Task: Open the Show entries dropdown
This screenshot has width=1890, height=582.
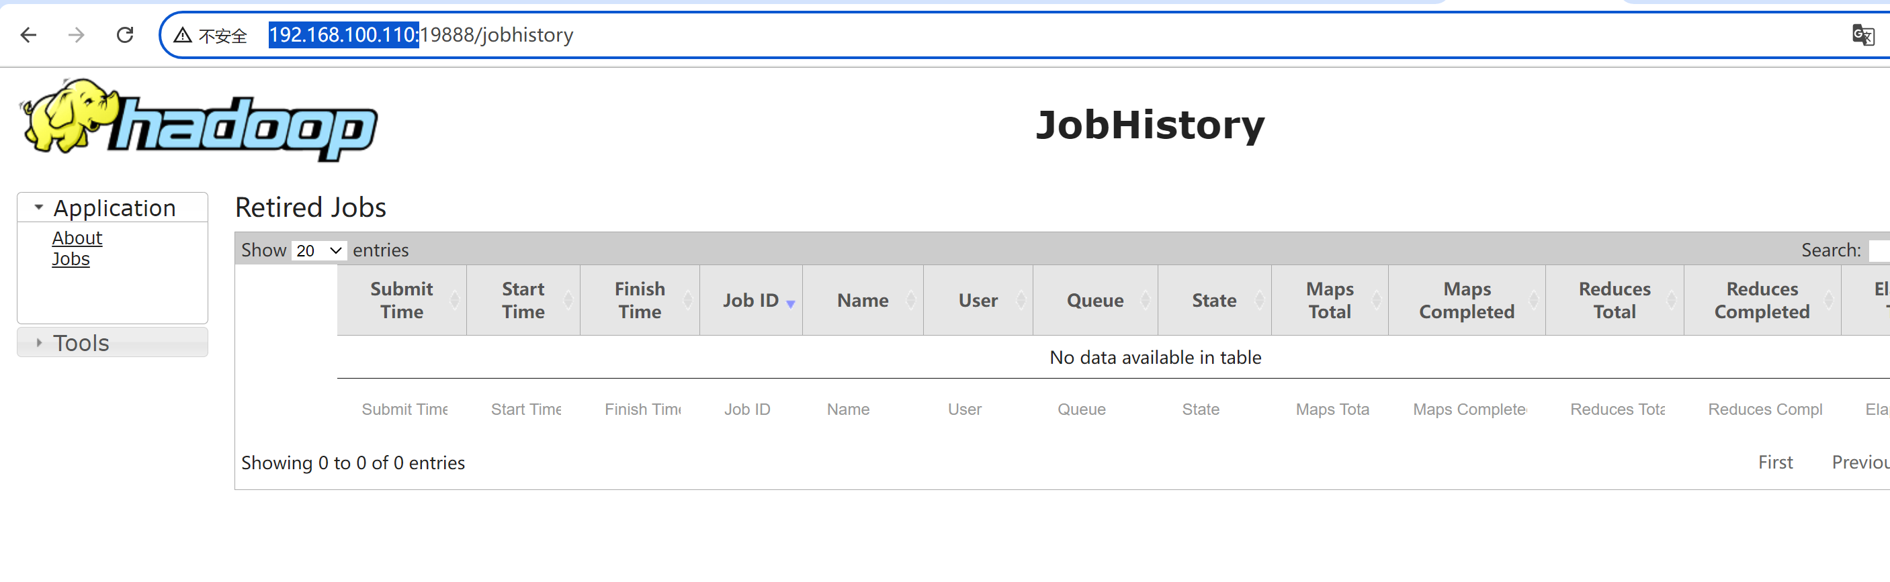Action: pyautogui.click(x=319, y=250)
